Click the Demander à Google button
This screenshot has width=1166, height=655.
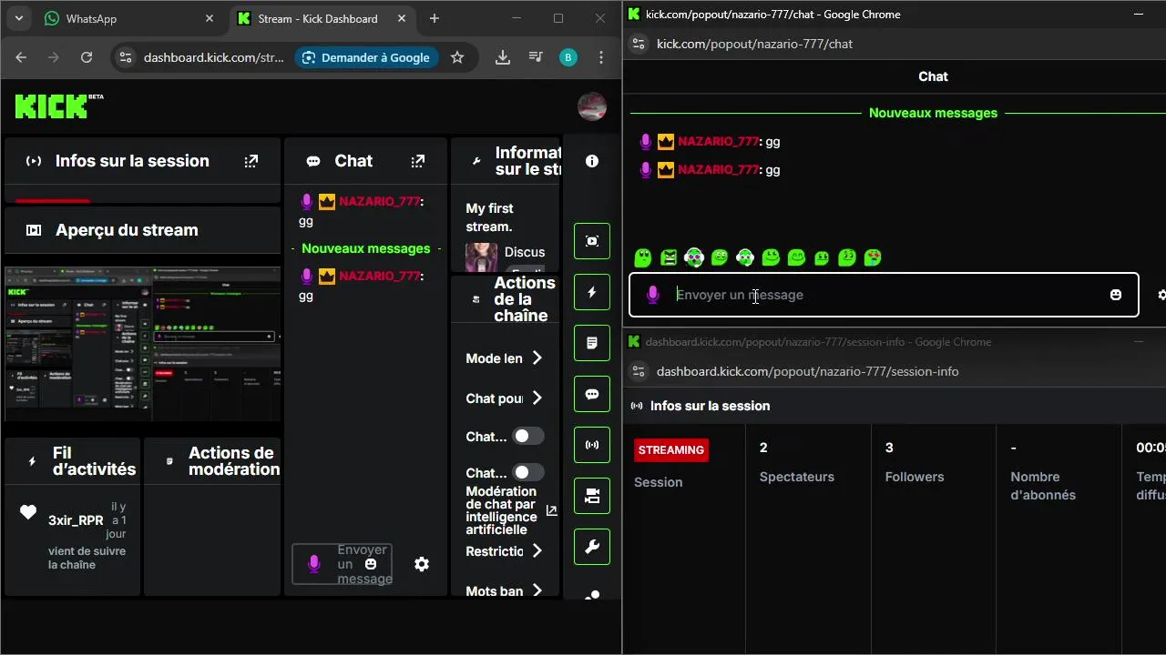(366, 57)
